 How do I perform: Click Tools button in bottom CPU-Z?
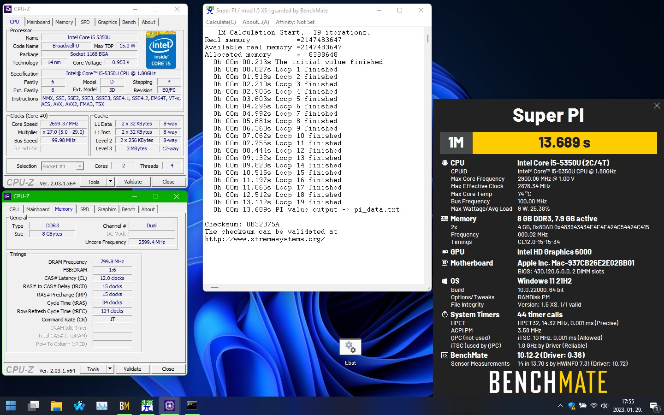pyautogui.click(x=93, y=369)
